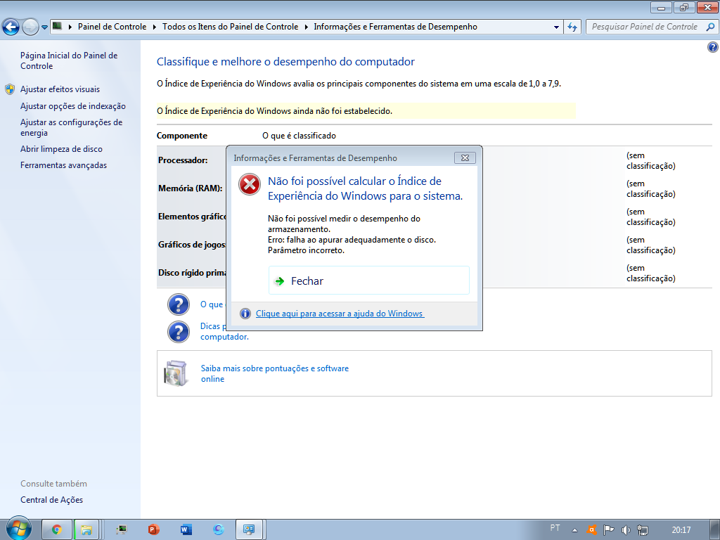Select the Disco rígido row label
This screenshot has width=720, height=540.
tap(192, 272)
